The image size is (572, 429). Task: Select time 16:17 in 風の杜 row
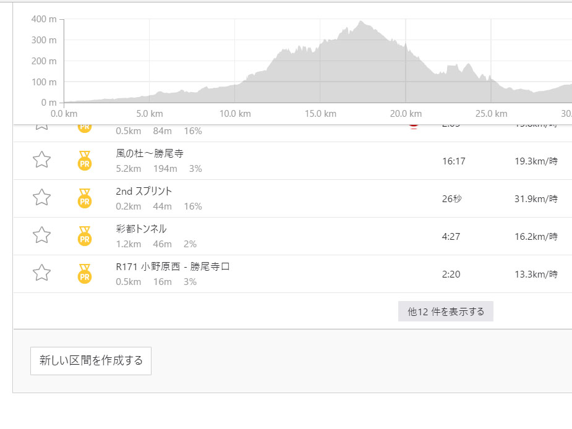click(x=454, y=161)
